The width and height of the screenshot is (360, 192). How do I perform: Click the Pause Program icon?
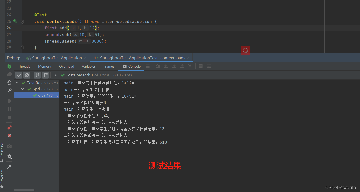pos(9,109)
